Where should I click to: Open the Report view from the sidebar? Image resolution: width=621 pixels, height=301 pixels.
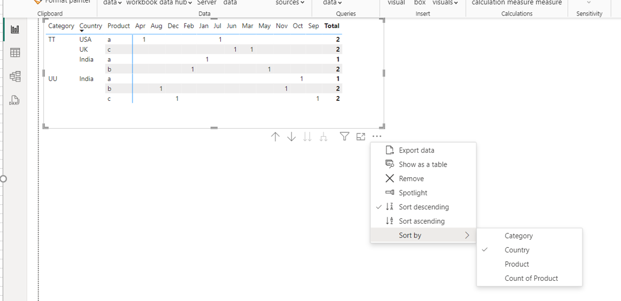pyautogui.click(x=14, y=29)
